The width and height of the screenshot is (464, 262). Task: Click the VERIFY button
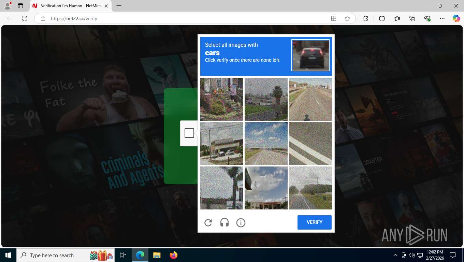point(315,222)
